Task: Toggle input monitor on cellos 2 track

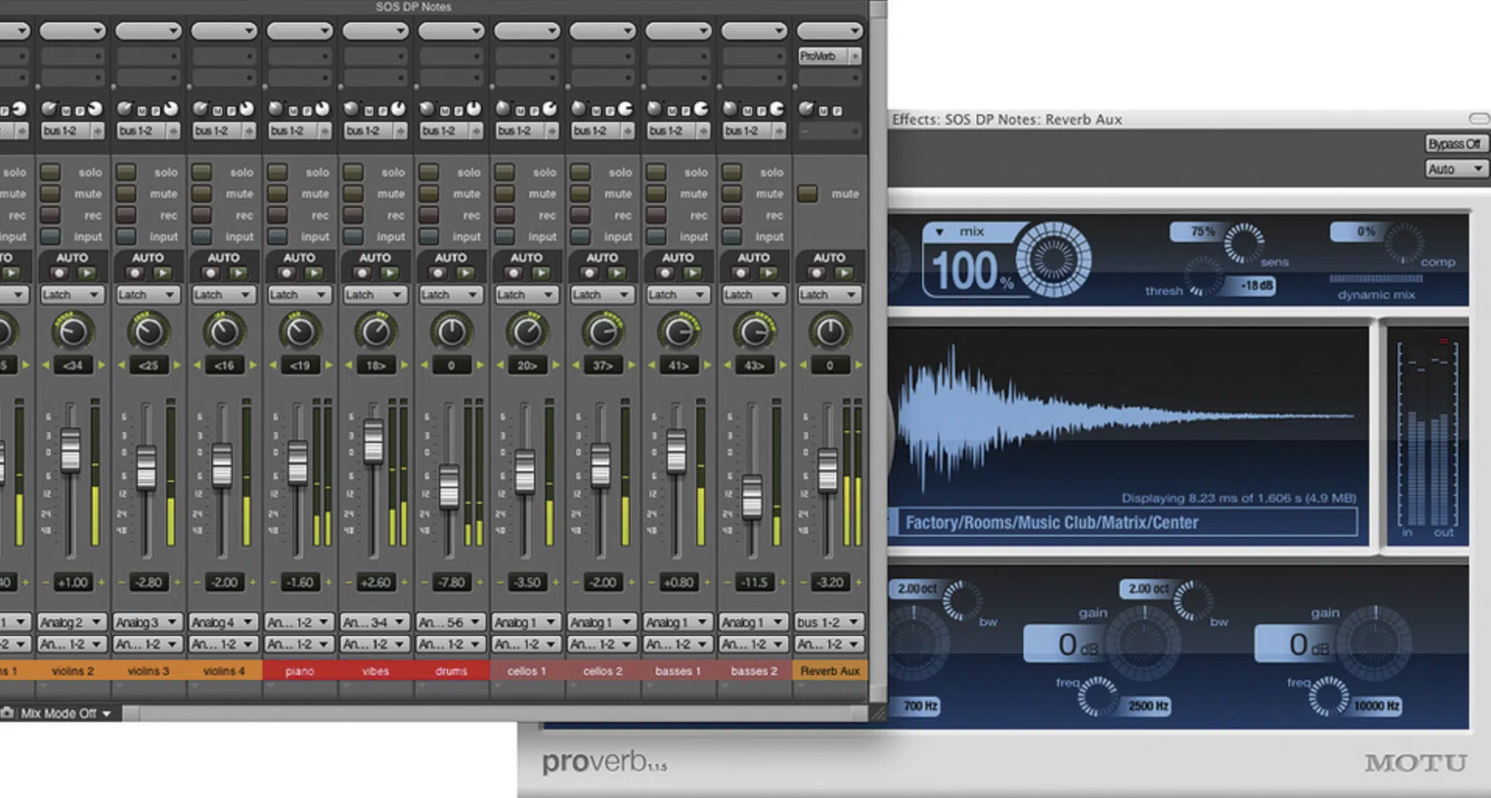Action: [x=580, y=236]
